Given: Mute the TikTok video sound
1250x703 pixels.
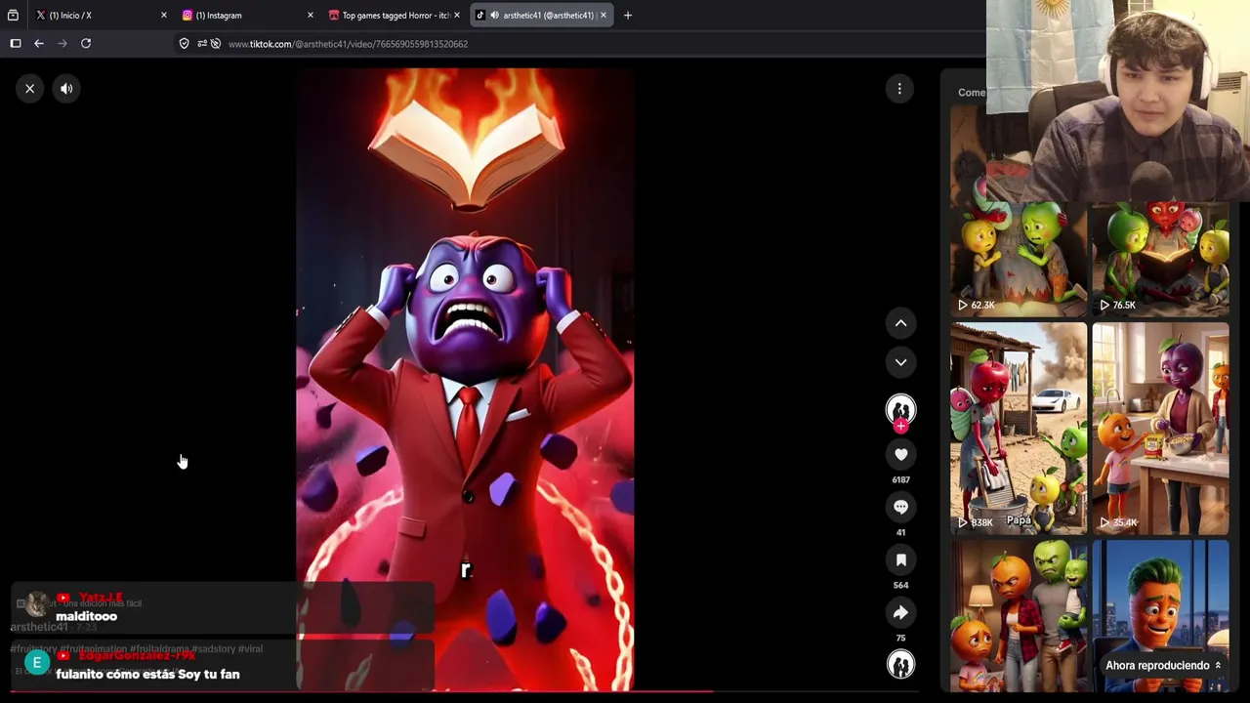Looking at the screenshot, I should (x=66, y=89).
